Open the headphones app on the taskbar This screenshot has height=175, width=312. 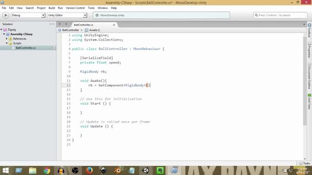click(61, 171)
